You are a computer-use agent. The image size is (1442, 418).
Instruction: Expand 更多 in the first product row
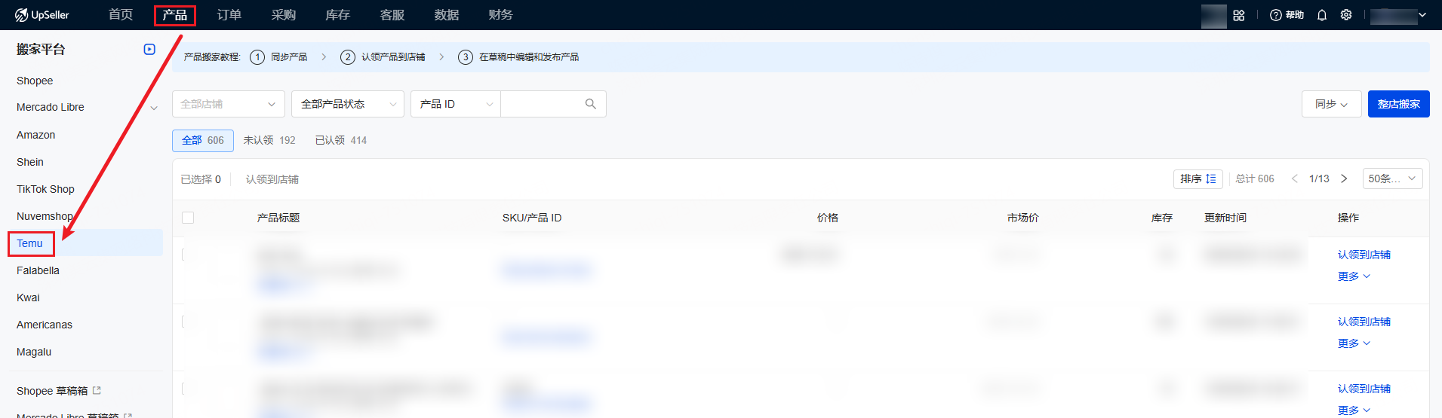[1354, 276]
